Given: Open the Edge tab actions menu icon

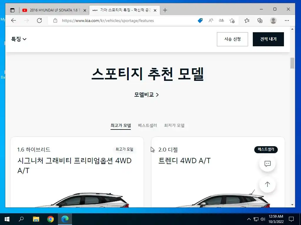Looking at the screenshot, I should point(12,10).
